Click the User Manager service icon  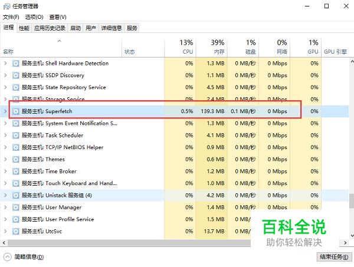[x=15, y=207]
